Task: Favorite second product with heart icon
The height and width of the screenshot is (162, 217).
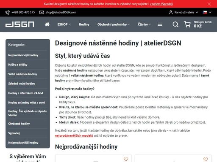Action: (x=206, y=159)
